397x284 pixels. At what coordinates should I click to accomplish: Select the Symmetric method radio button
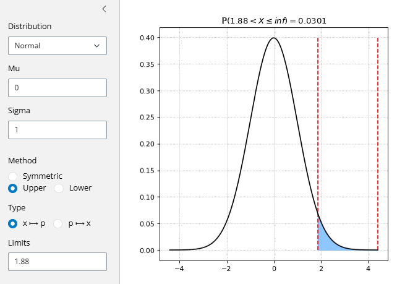coord(13,176)
